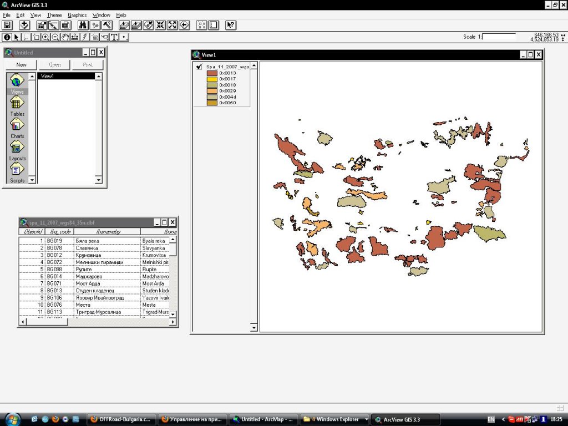Click the Scale input field

click(x=499, y=37)
